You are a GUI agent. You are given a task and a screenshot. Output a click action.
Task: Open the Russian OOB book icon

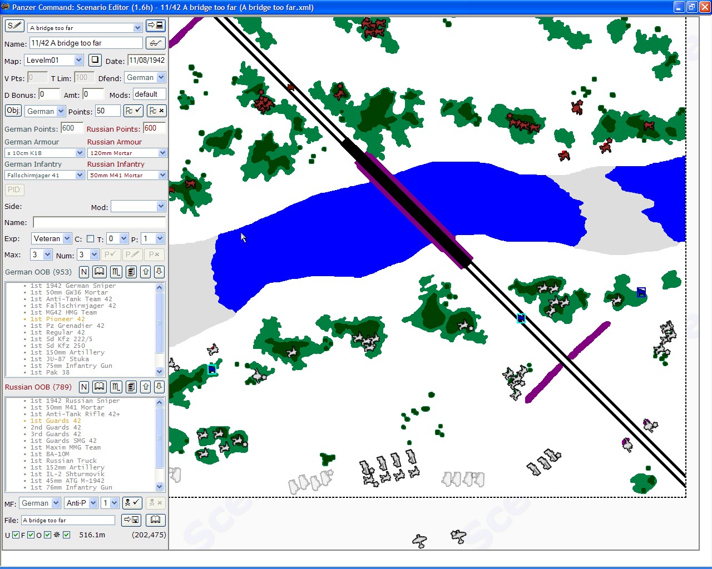(99, 387)
